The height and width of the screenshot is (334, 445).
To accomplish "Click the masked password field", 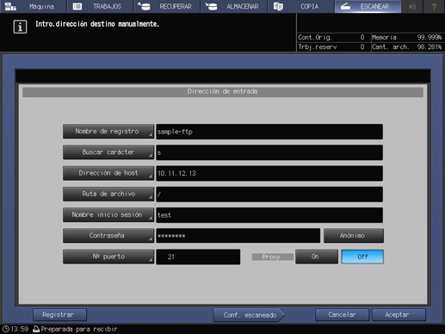I will pos(238,236).
